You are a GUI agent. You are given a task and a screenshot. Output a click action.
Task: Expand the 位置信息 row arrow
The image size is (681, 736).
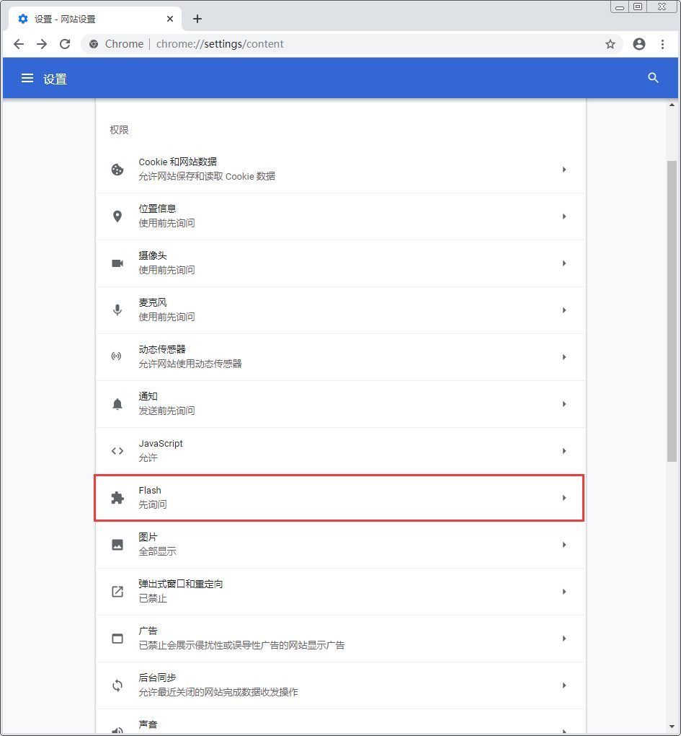(564, 216)
